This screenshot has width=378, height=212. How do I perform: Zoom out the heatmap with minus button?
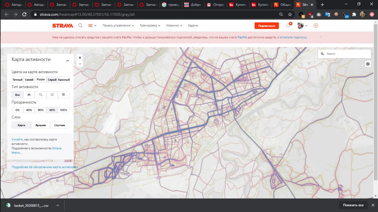(x=80, y=64)
